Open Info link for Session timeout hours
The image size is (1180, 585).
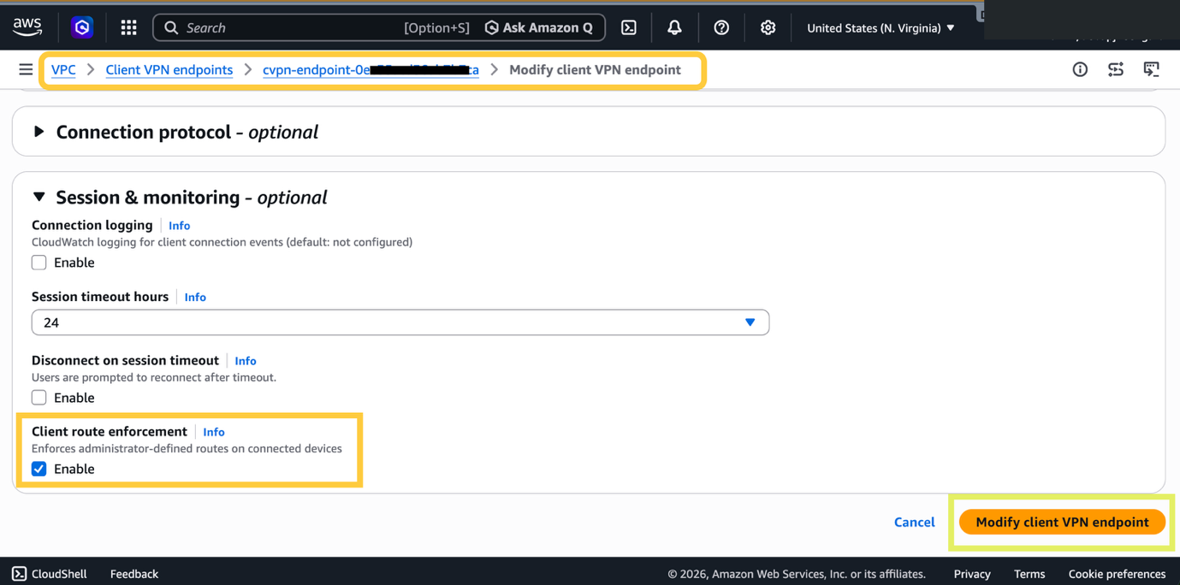point(195,297)
